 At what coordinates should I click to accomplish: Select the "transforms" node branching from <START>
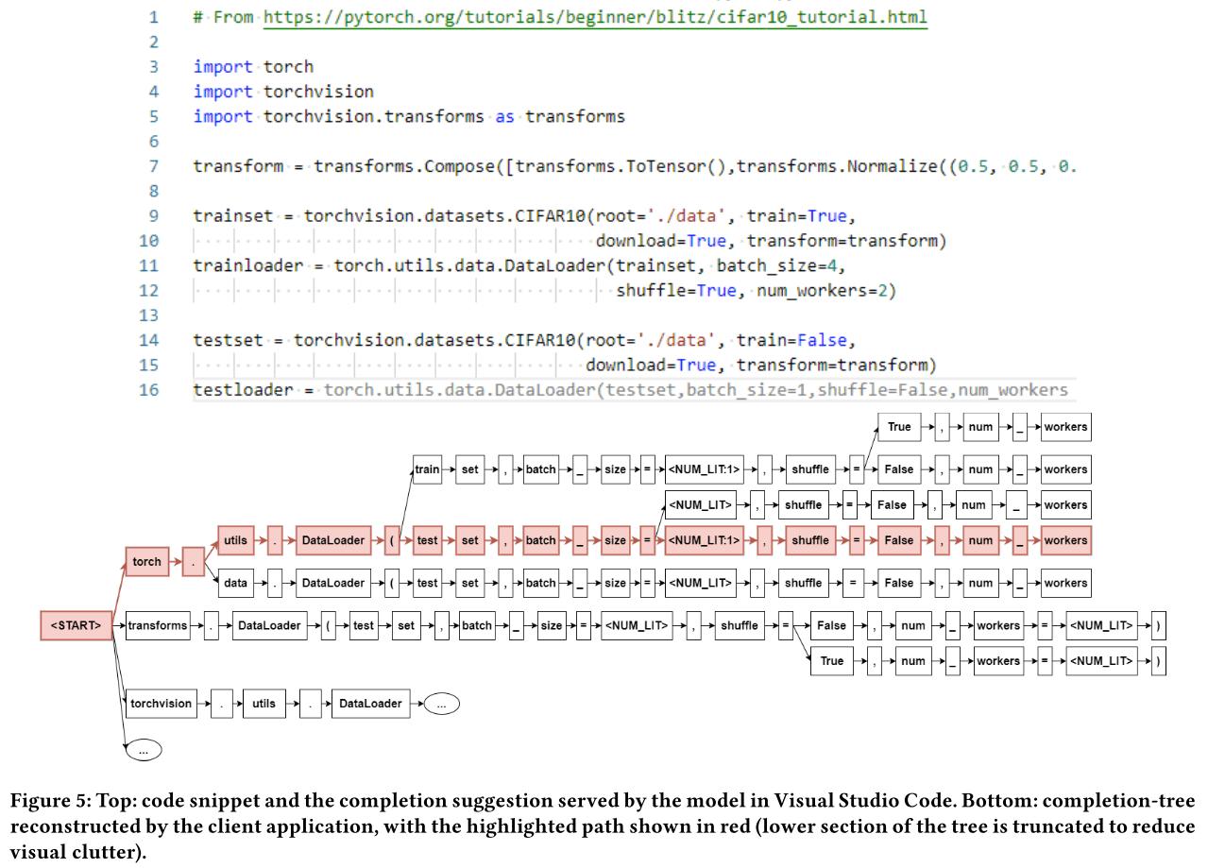156,625
